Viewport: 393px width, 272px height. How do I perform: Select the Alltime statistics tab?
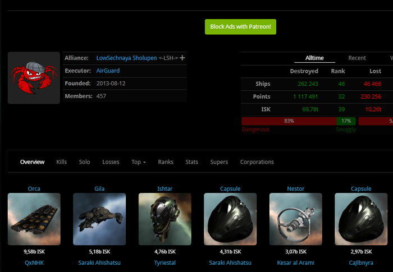[314, 58]
